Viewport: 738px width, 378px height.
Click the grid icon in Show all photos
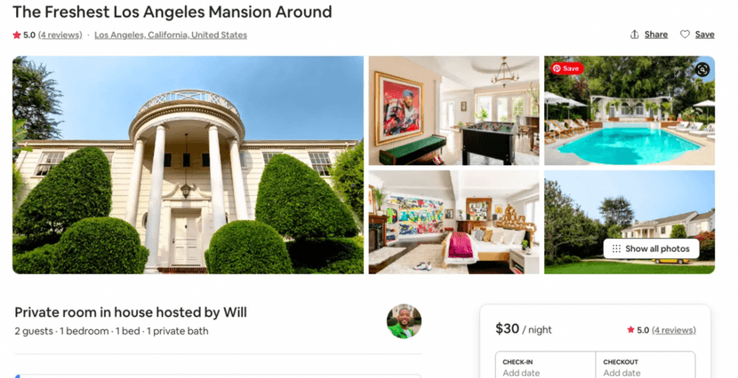coord(616,248)
